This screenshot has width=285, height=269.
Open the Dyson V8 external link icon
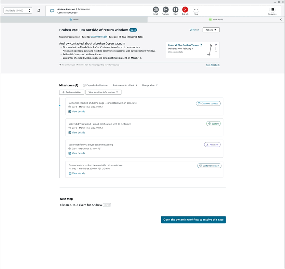(x=201, y=45)
